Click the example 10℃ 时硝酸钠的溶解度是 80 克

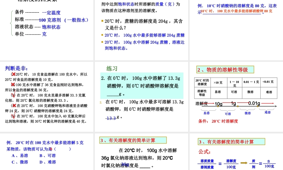tap(237, 6)
